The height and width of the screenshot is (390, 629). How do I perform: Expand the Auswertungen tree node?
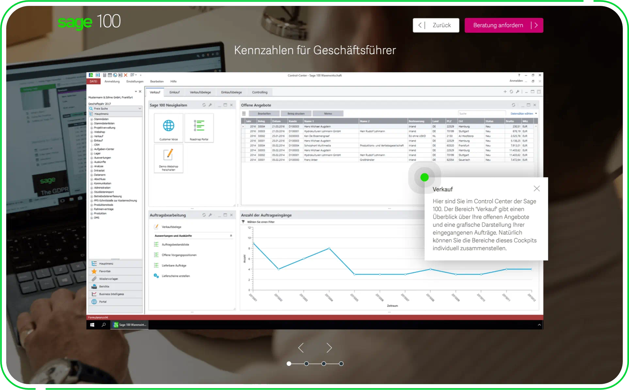click(92, 158)
